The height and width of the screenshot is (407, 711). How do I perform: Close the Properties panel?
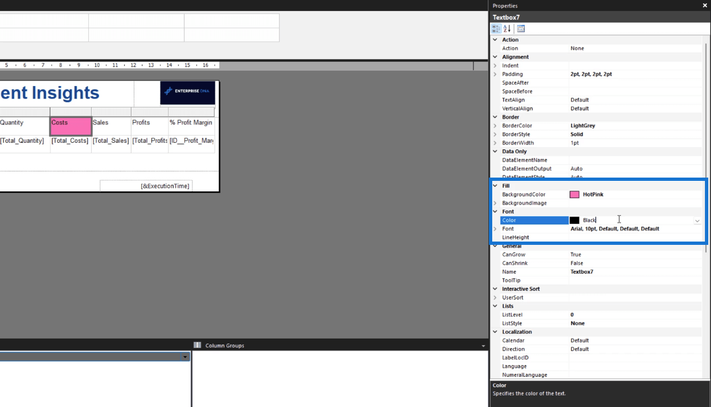[704, 6]
